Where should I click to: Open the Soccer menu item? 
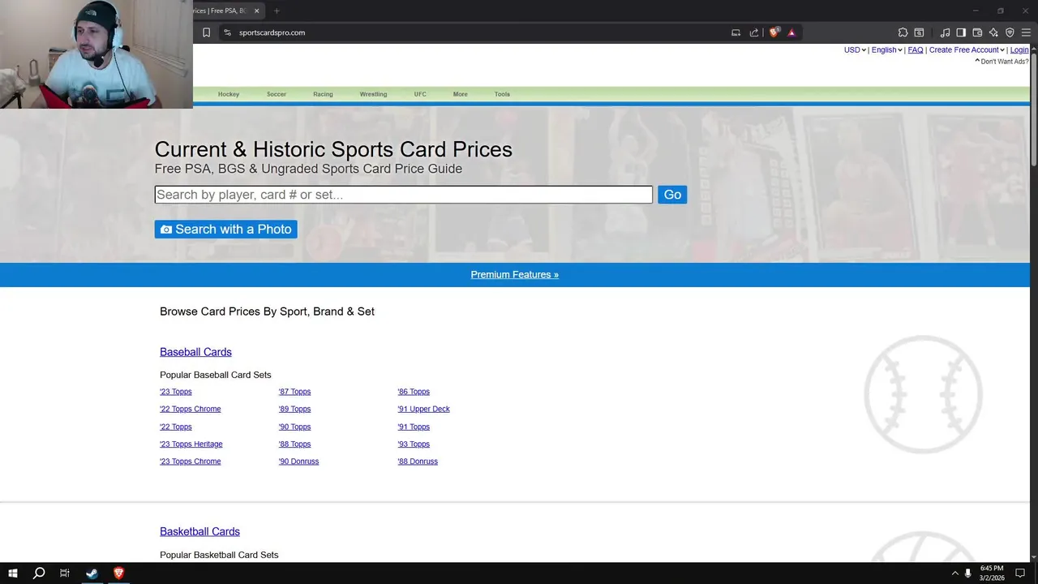click(x=277, y=94)
